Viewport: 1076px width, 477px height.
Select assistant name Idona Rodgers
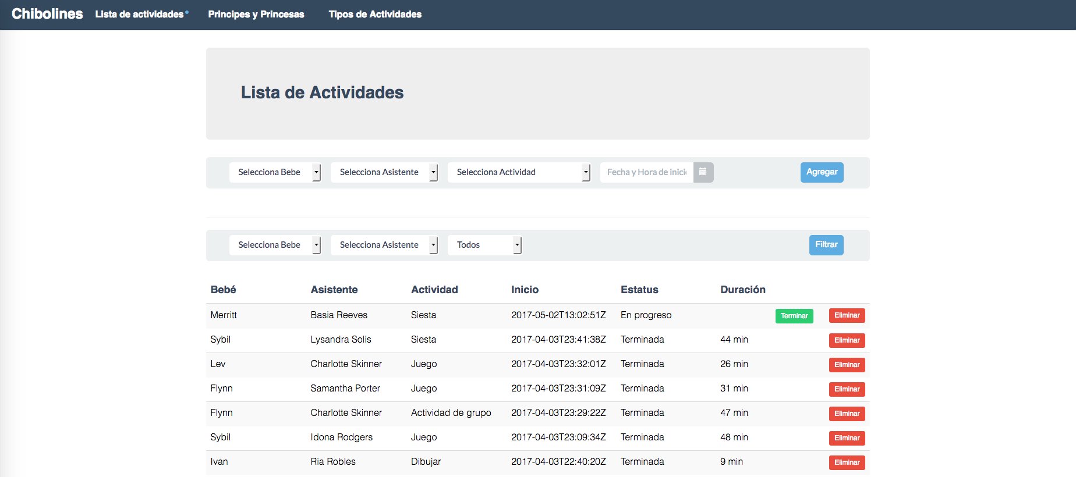(x=341, y=437)
